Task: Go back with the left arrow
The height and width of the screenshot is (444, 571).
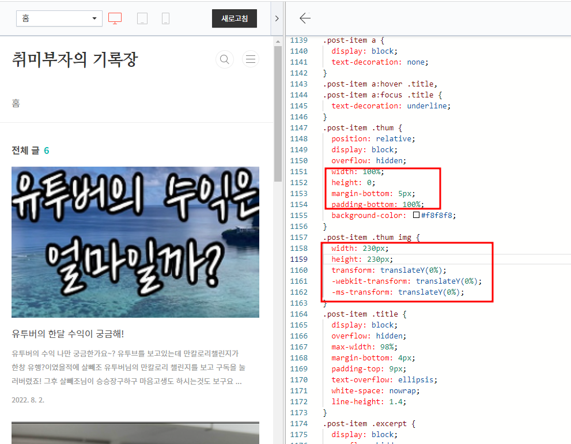Action: 305,18
